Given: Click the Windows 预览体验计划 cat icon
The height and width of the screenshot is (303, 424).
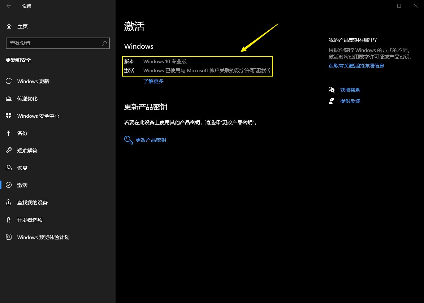Looking at the screenshot, I should point(9,237).
